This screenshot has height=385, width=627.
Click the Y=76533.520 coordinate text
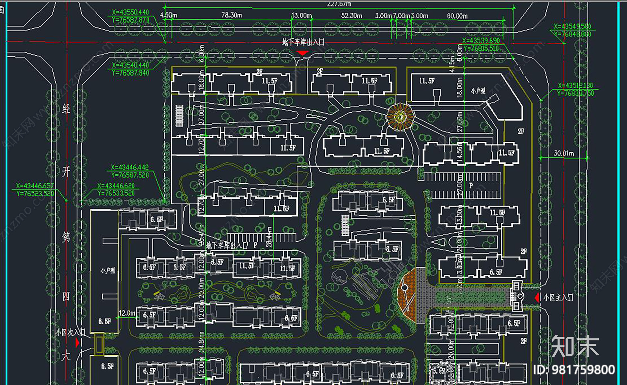point(116,193)
